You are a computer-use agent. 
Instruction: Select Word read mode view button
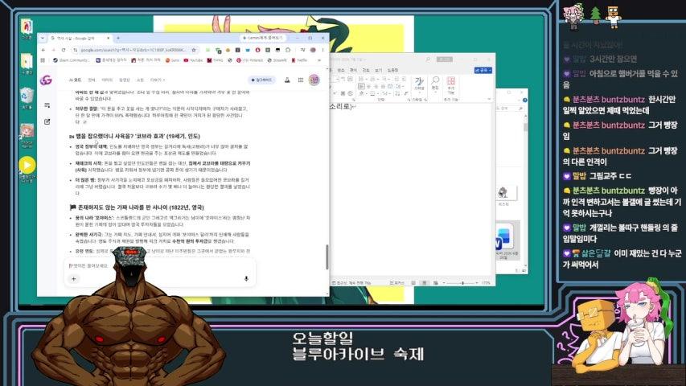pyautogui.click(x=413, y=283)
